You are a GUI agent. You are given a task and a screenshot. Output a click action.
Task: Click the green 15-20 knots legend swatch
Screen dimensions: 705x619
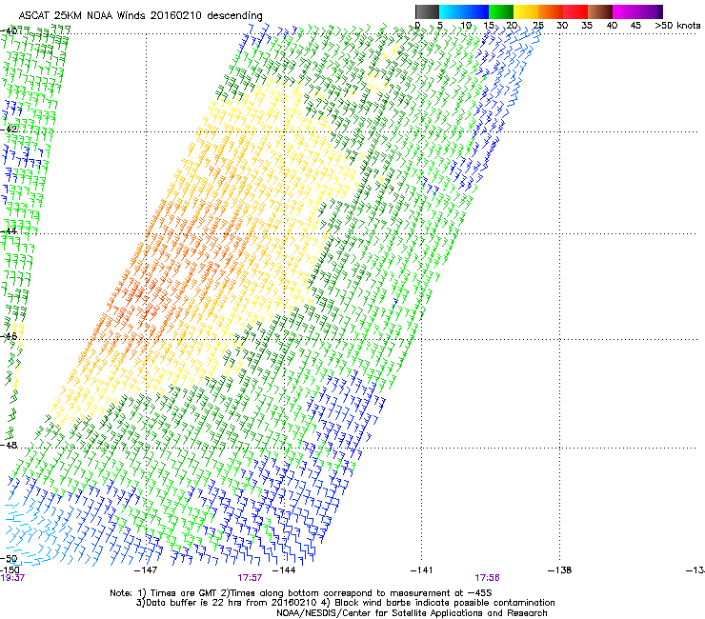pyautogui.click(x=501, y=11)
